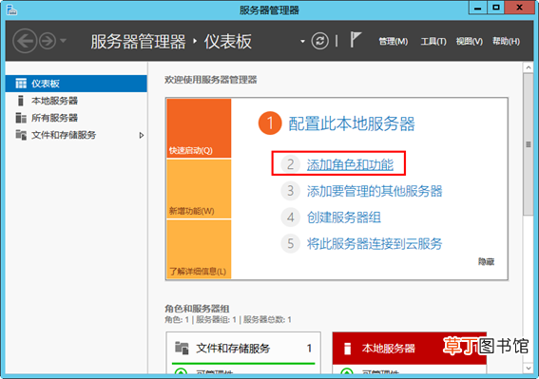Select 仪表板 in the sidebar
539x379 pixels.
click(x=76, y=84)
